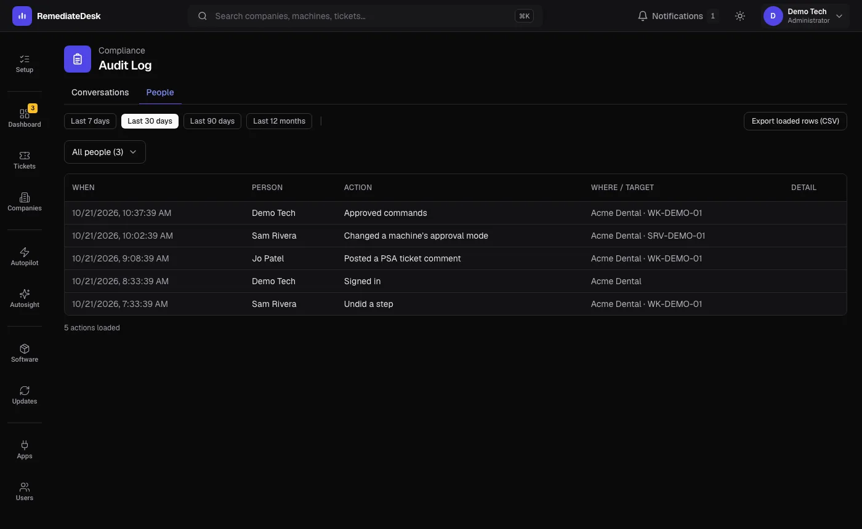The image size is (862, 529).
Task: Open the All people (3) dropdown
Action: click(x=105, y=152)
